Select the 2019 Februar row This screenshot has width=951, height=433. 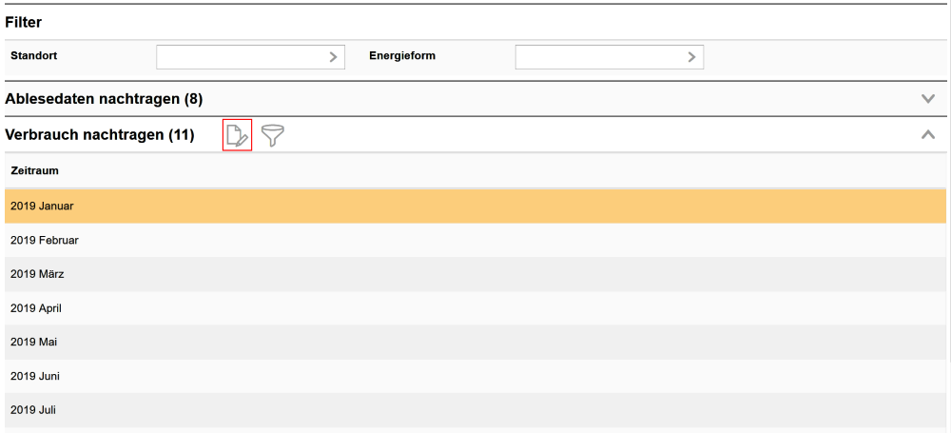[45, 240]
